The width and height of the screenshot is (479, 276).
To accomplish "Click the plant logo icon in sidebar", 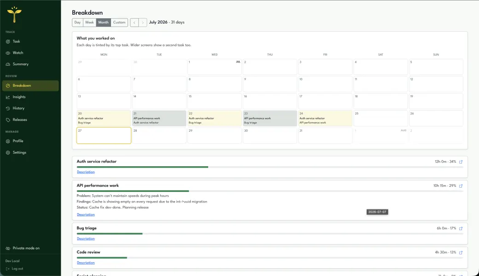I will [x=14, y=14].
